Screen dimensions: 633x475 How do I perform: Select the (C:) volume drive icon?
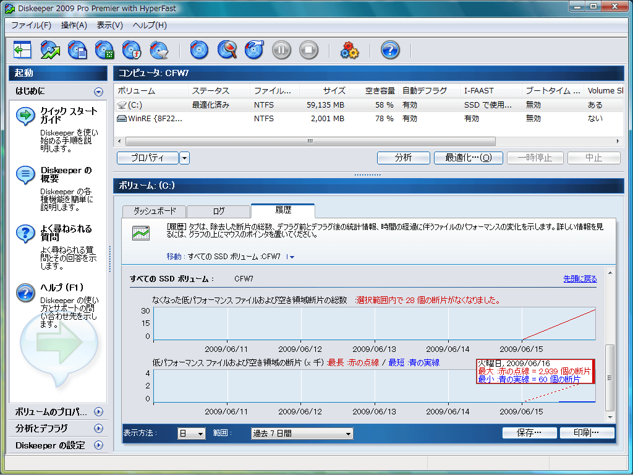(122, 105)
